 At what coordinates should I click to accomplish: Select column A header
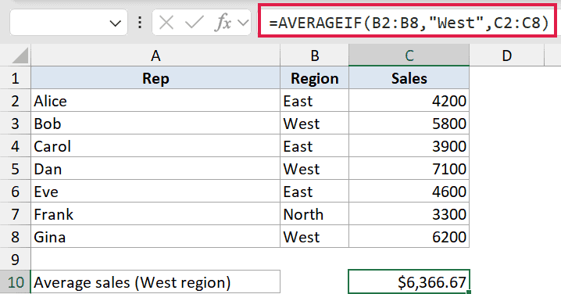155,56
